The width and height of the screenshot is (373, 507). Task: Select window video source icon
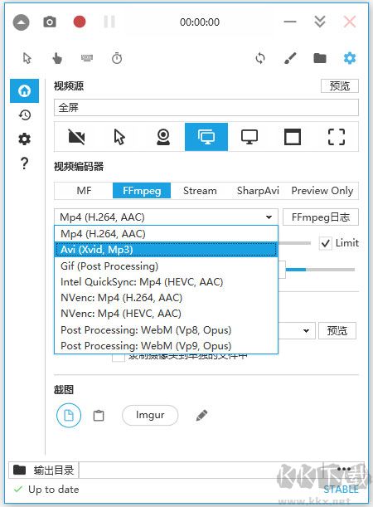point(293,137)
